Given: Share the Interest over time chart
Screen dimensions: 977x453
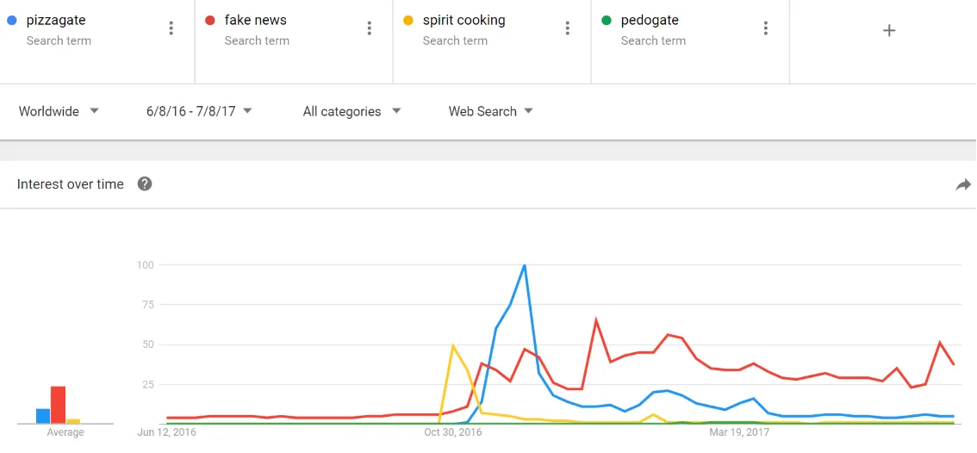Looking at the screenshot, I should pos(962,184).
